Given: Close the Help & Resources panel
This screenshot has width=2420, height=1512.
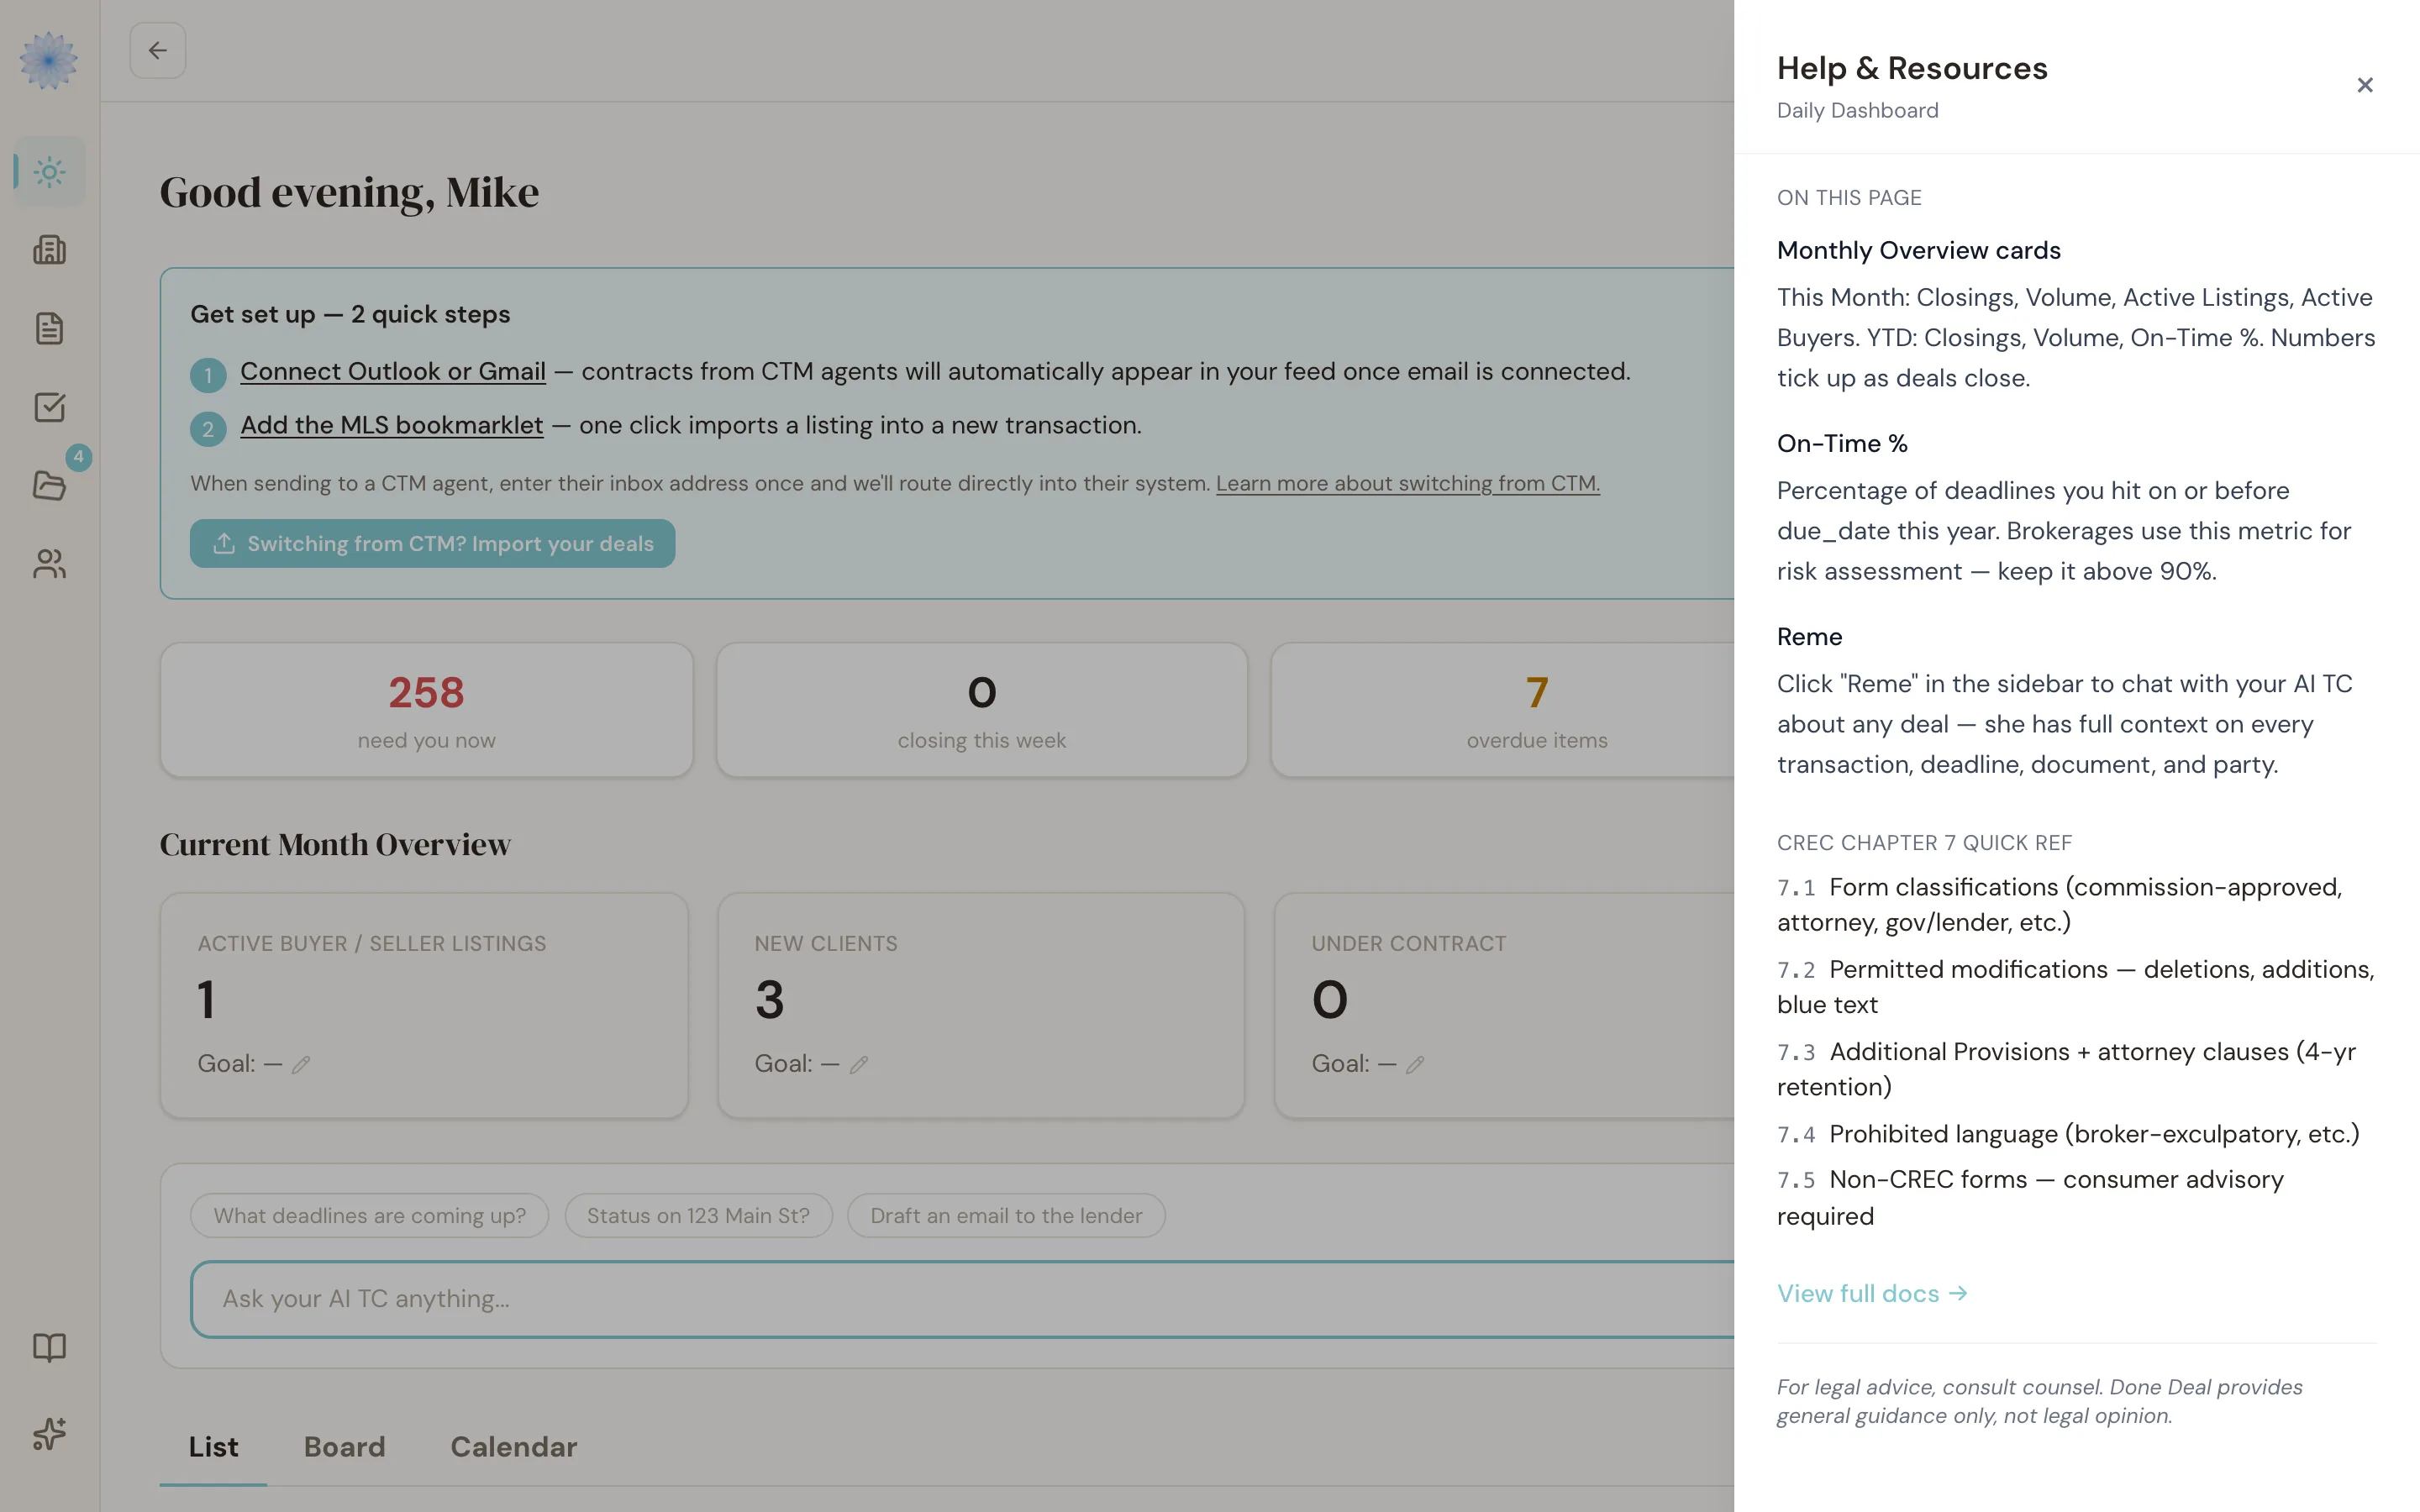Looking at the screenshot, I should (2364, 85).
